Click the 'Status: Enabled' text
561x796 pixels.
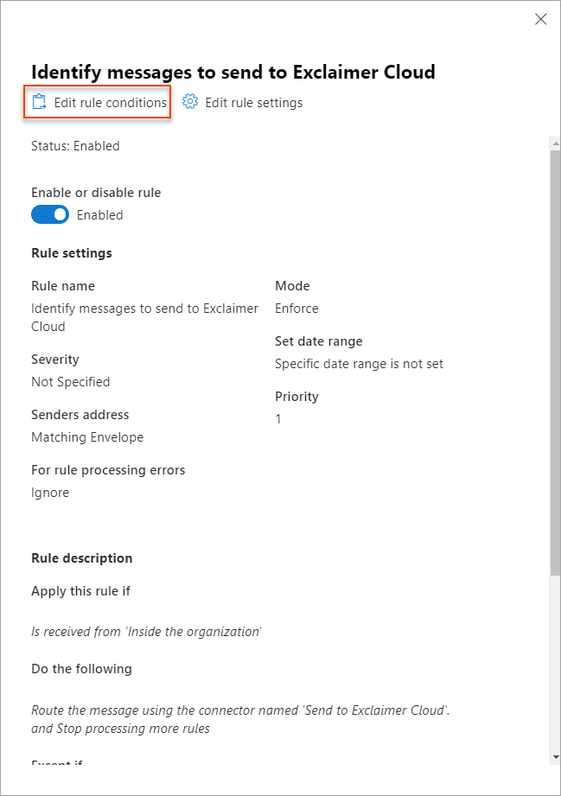click(x=75, y=146)
